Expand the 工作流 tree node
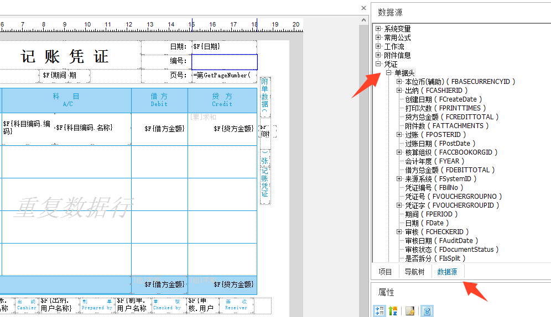This screenshot has height=317, width=551. pos(378,46)
